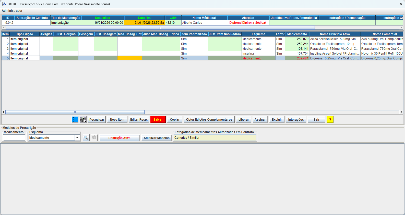Click the items grid horizontal scrollbar thumb
The height and width of the screenshot is (215, 405).
coord(75,112)
